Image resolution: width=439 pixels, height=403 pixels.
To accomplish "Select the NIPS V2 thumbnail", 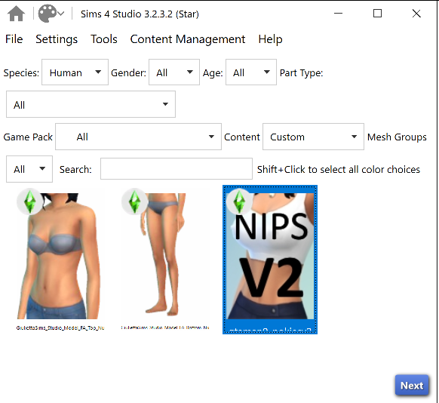I will [x=270, y=260].
